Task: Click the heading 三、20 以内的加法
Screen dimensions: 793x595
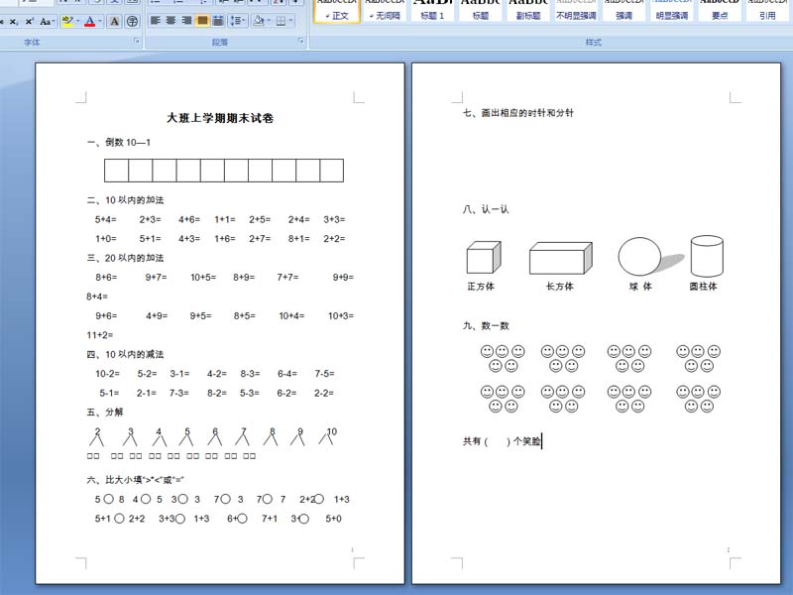Action: pos(125,258)
